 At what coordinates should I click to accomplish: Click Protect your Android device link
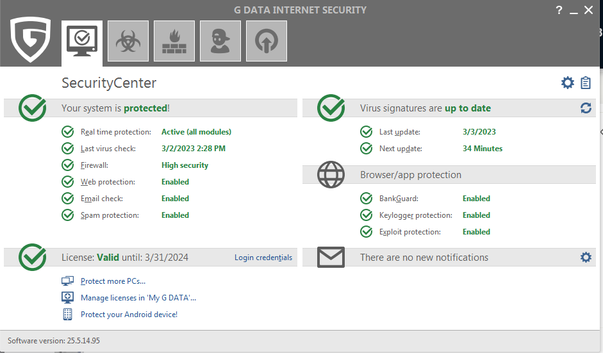coord(129,315)
